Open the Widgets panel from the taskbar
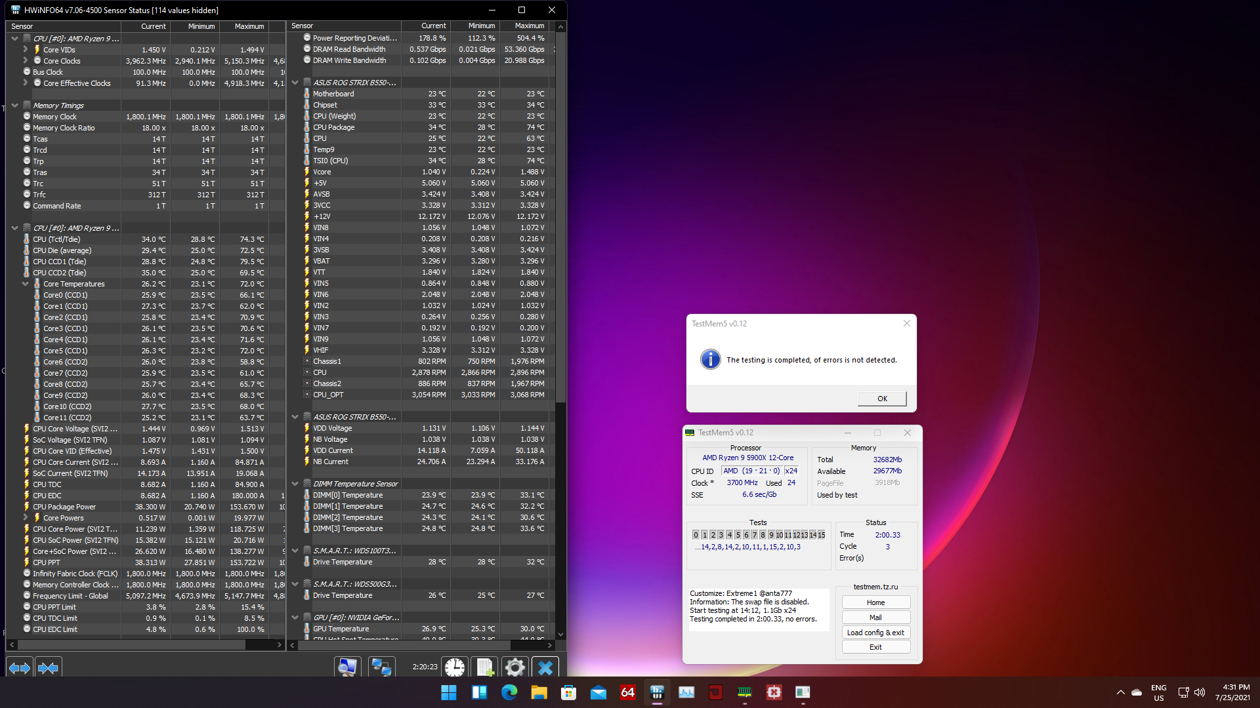Image resolution: width=1260 pixels, height=708 pixels. (479, 692)
